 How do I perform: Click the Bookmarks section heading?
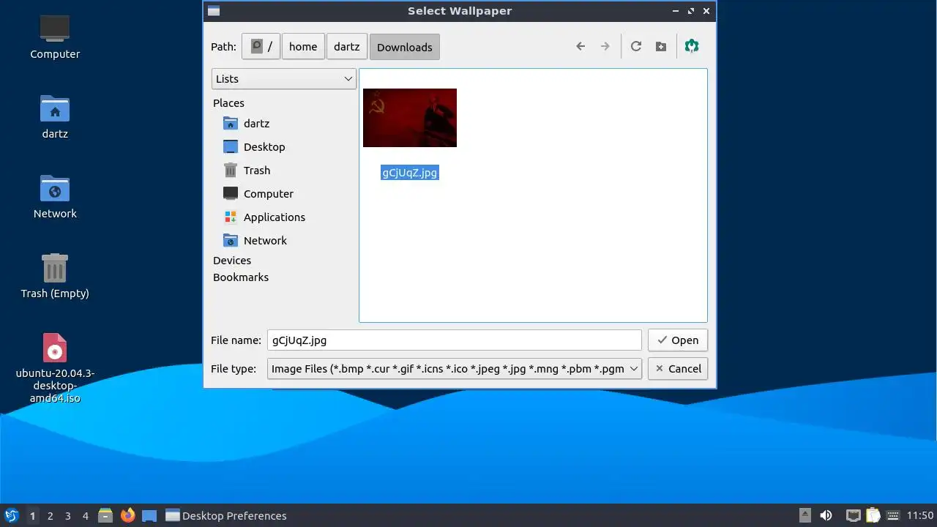click(x=241, y=277)
